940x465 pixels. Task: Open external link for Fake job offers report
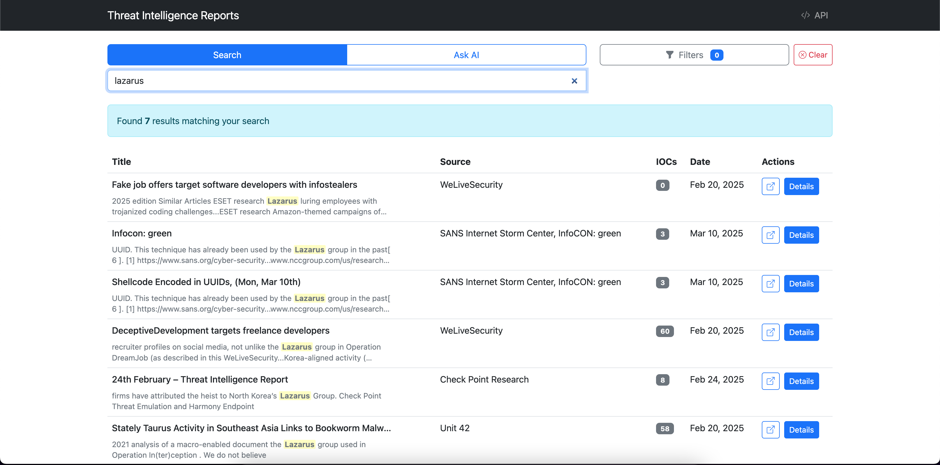coord(770,186)
